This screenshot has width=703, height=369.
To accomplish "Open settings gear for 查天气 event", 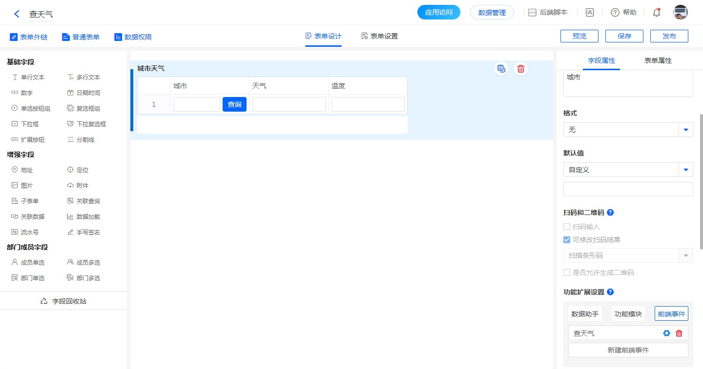I will click(666, 333).
